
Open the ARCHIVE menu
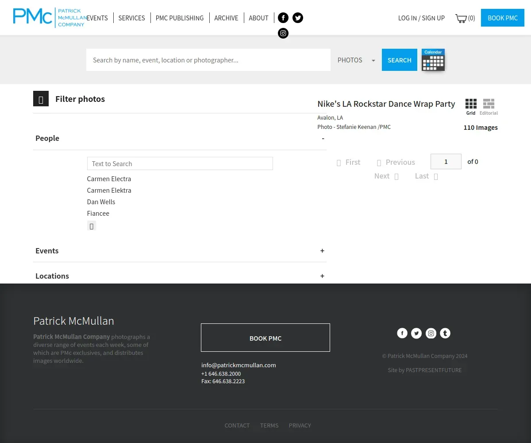226,18
